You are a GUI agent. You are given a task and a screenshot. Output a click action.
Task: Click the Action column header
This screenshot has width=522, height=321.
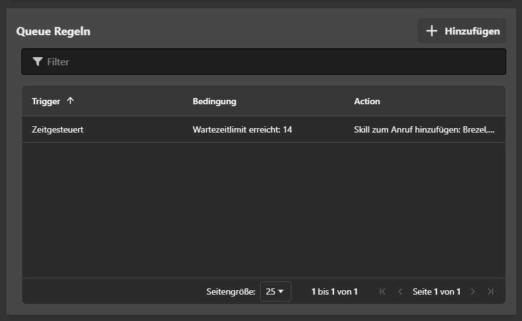pos(367,101)
